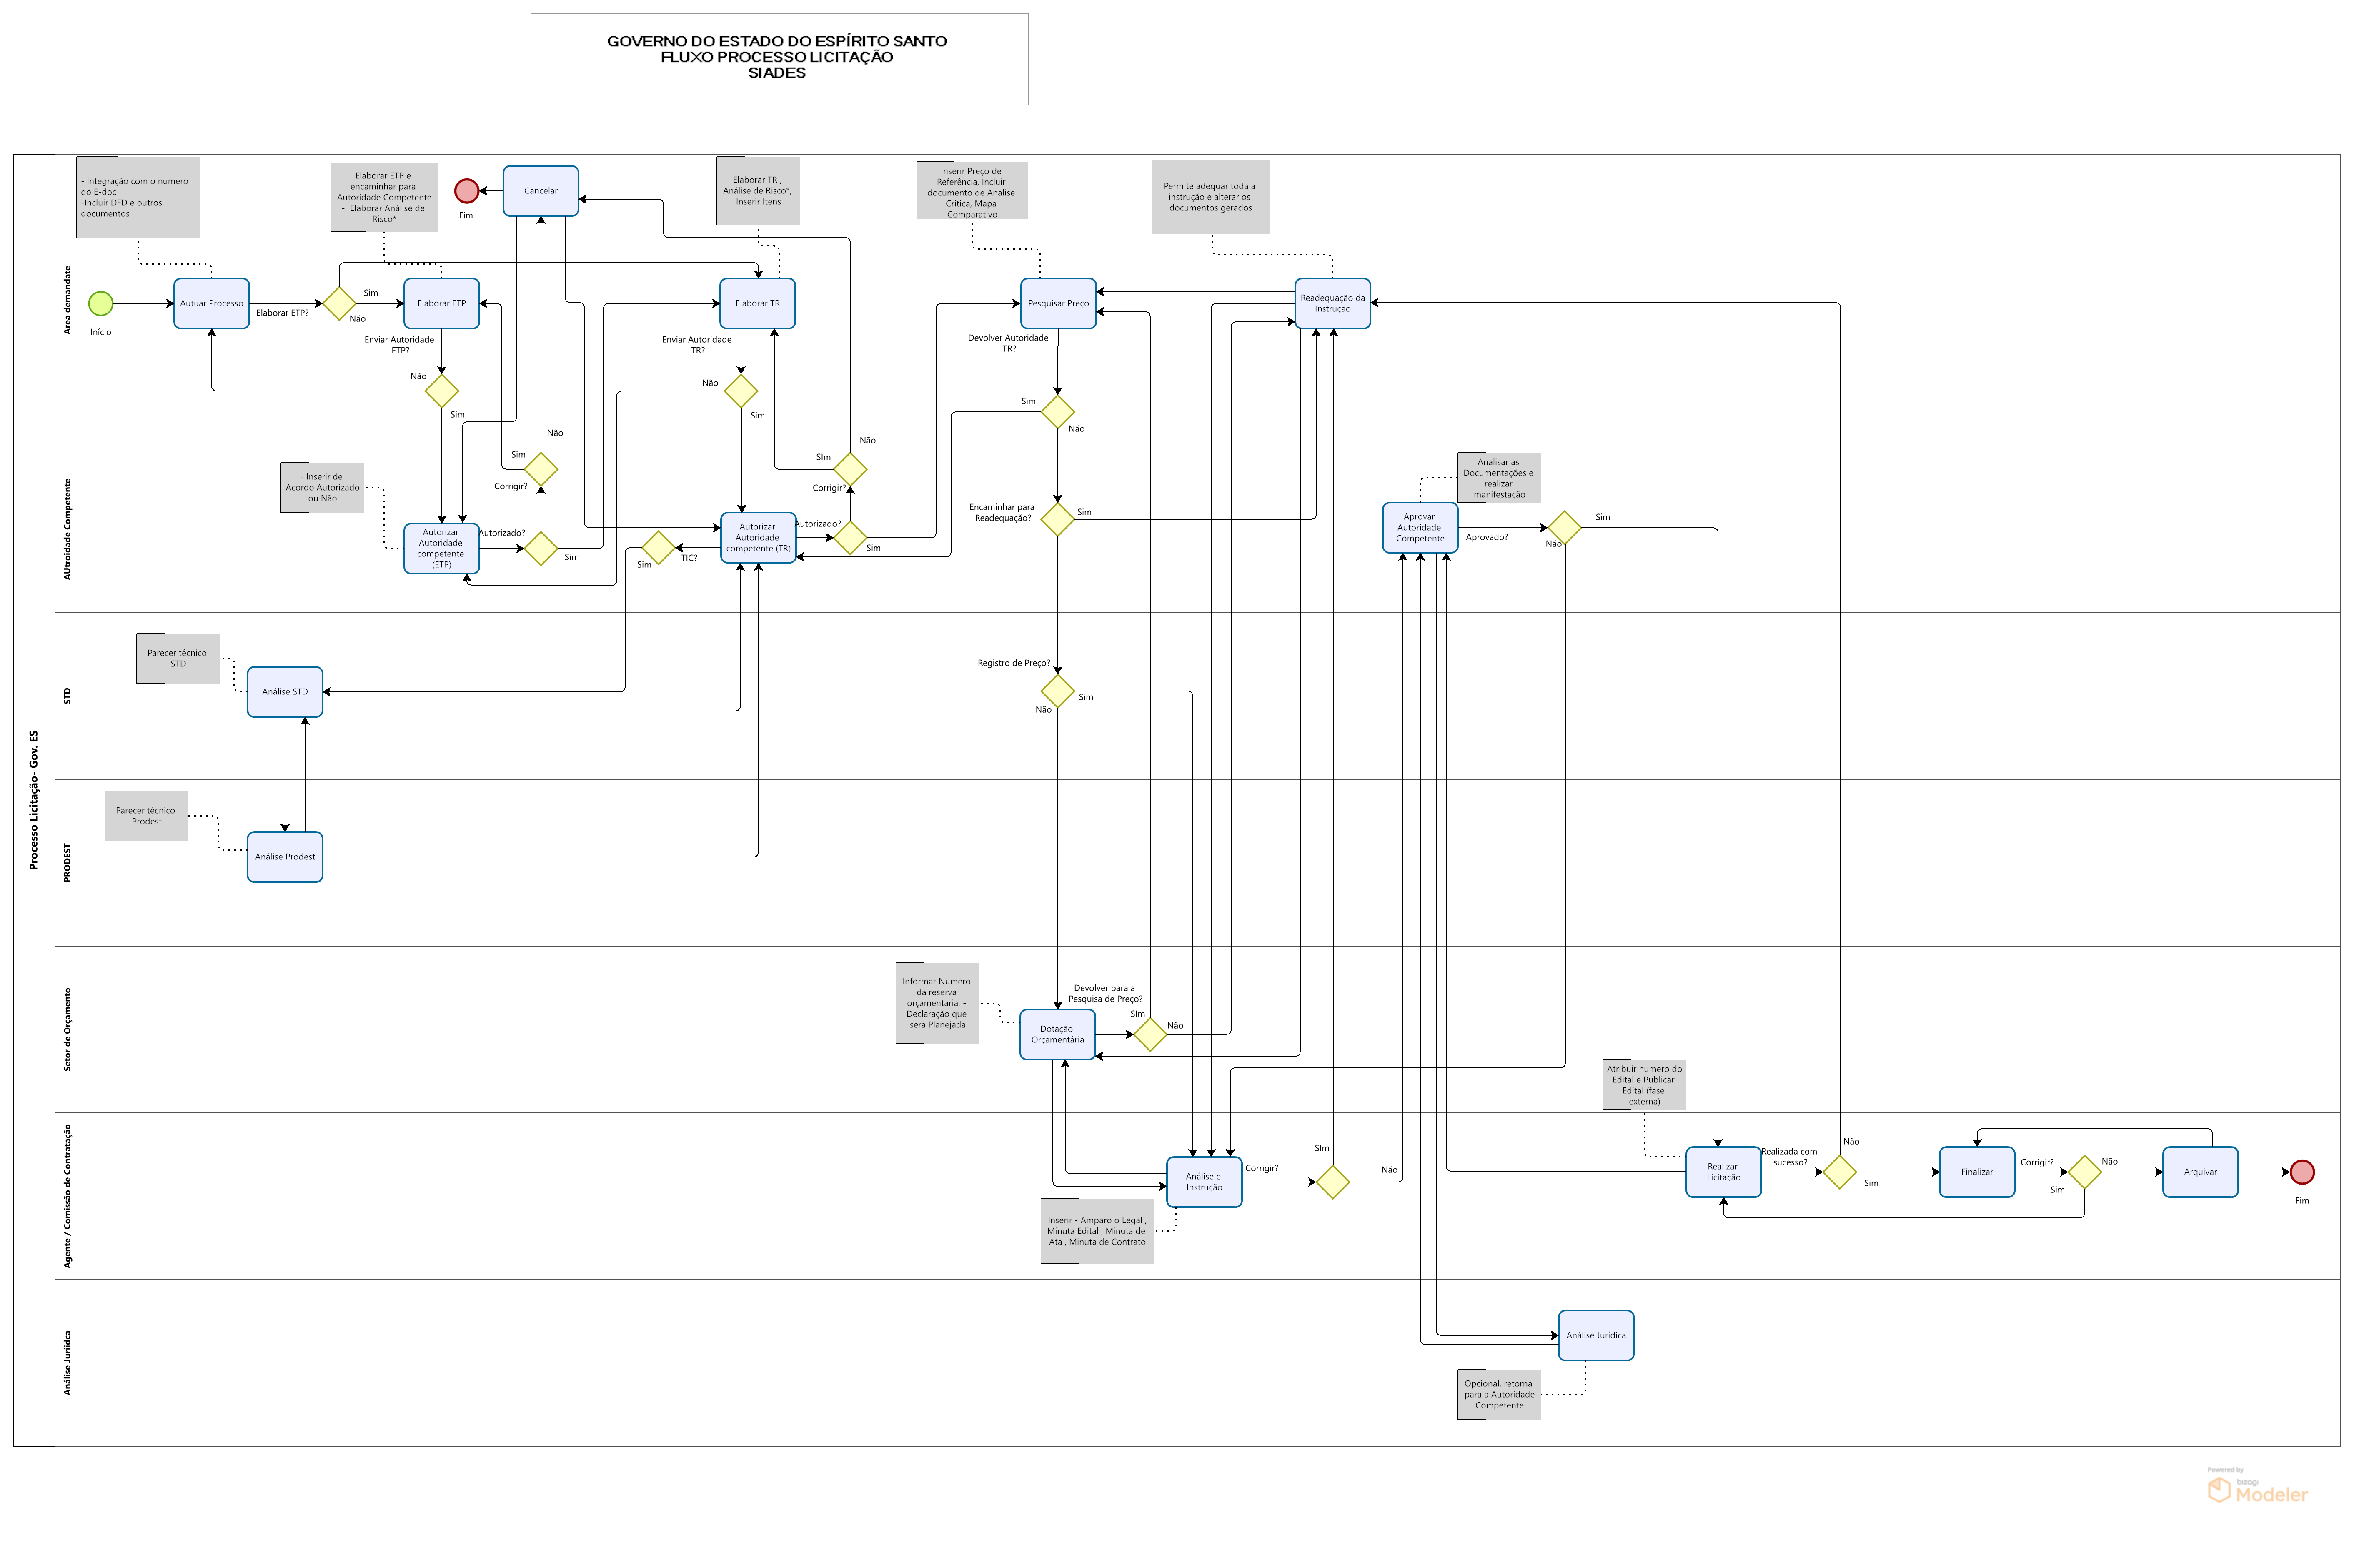This screenshot has width=2354, height=1568.
Task: Click the Aprovado? decision diamond
Action: coord(1565,528)
